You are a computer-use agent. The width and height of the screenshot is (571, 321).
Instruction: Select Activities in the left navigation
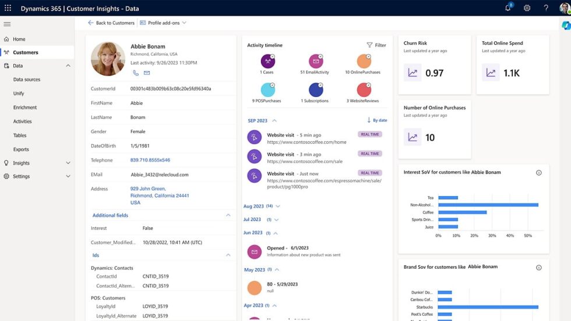[x=23, y=122]
